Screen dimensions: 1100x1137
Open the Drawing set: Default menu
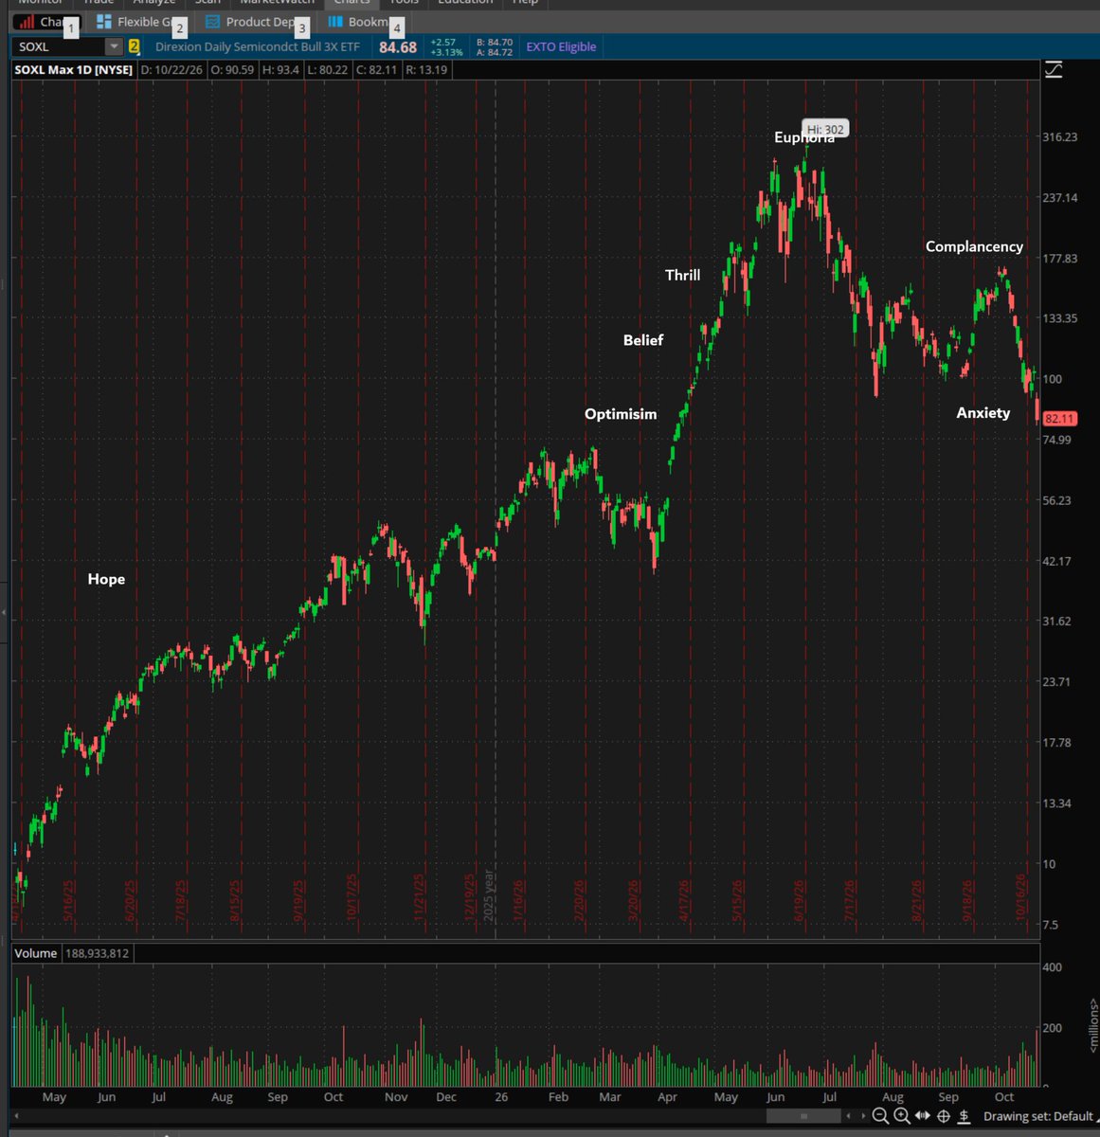[x=1038, y=1116]
